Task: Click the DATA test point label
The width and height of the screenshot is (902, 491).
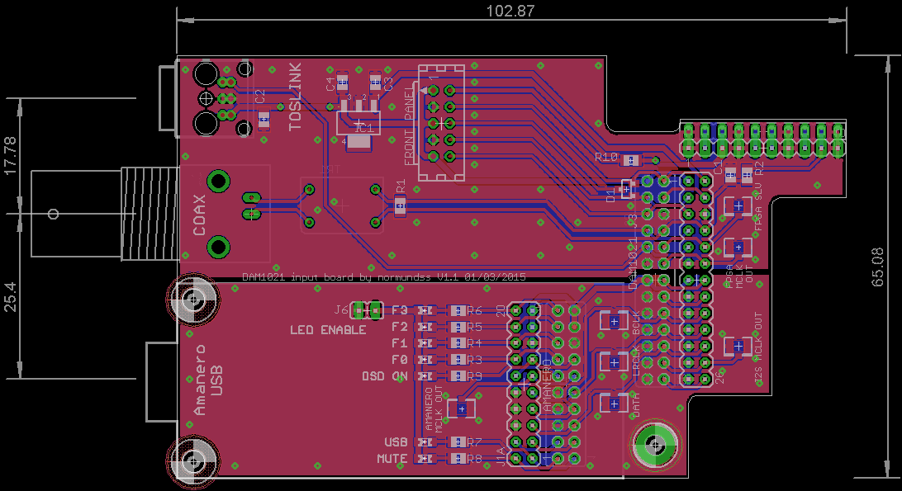Action: (636, 404)
